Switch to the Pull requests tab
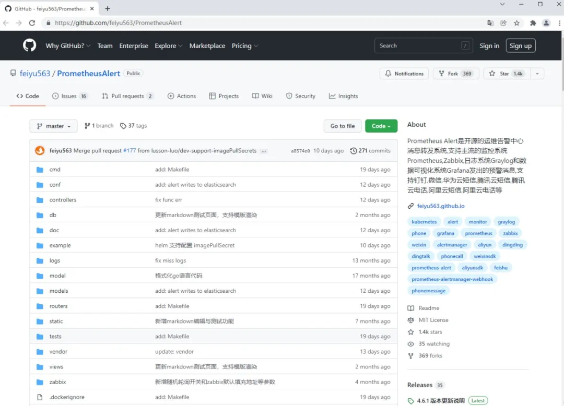The height and width of the screenshot is (406, 564). (x=128, y=96)
